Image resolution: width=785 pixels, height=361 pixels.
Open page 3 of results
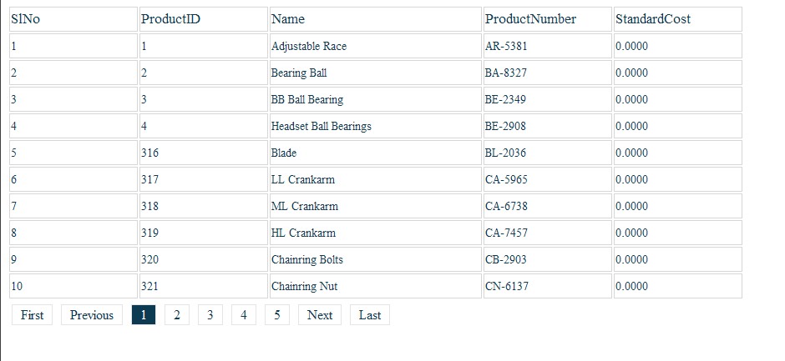[x=210, y=315]
